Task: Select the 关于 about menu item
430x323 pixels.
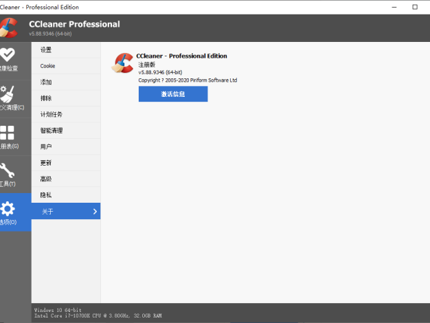Action: pos(66,211)
